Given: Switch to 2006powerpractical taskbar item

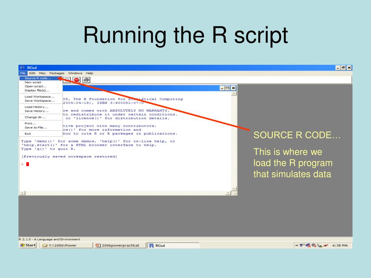Looking at the screenshot, I should click(x=120, y=245).
